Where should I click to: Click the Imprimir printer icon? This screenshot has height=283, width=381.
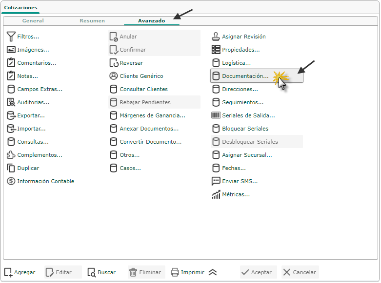point(175,272)
